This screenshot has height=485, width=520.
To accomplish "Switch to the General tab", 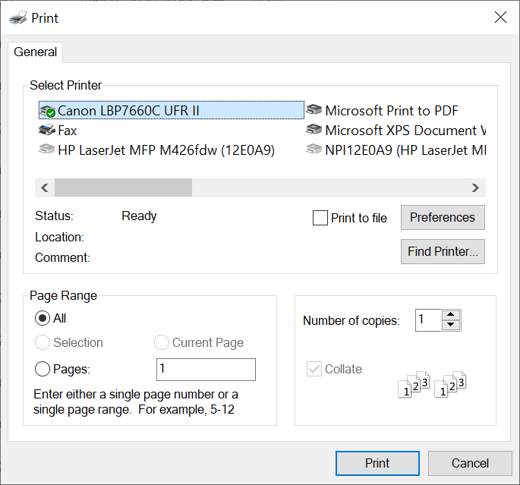I will coord(36,52).
